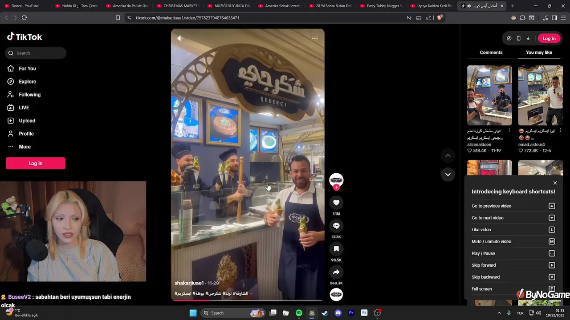Open options for the alizenaldeen video card

tap(509, 131)
